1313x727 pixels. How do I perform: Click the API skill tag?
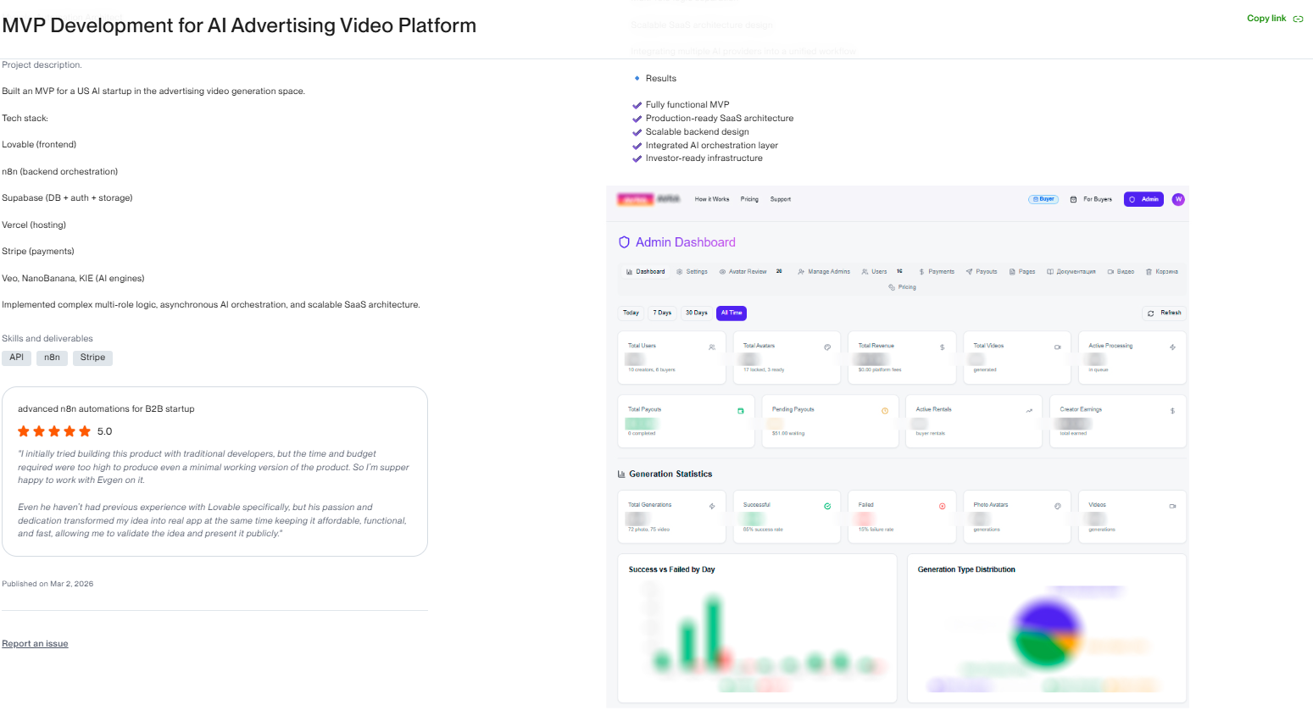[17, 358]
